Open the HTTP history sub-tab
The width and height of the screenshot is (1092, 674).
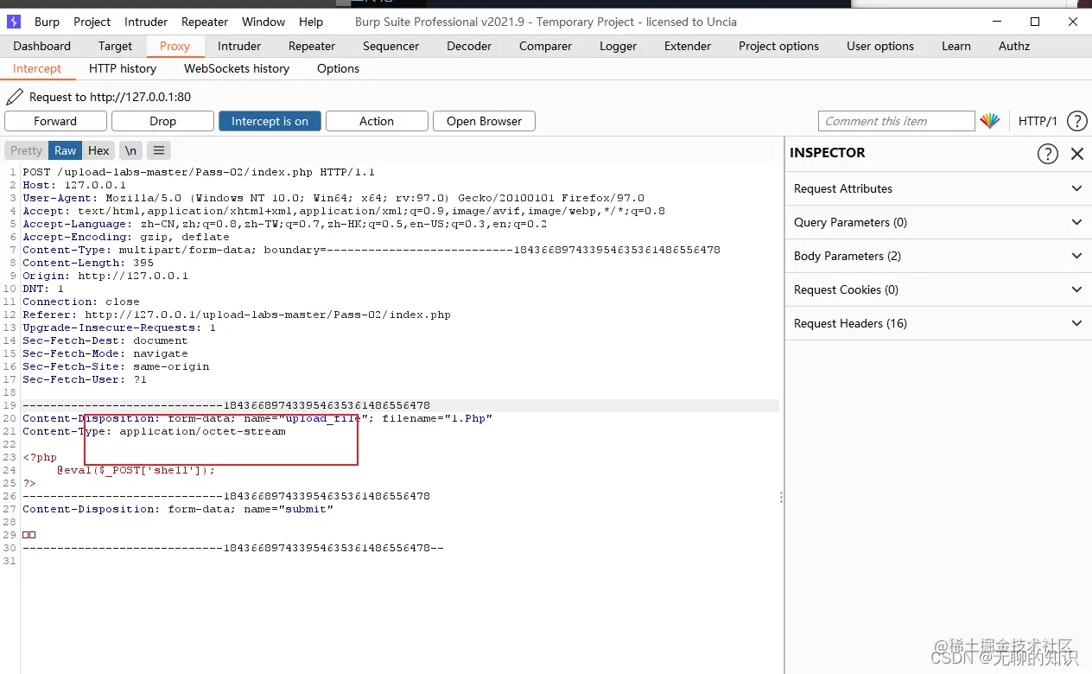tap(123, 68)
